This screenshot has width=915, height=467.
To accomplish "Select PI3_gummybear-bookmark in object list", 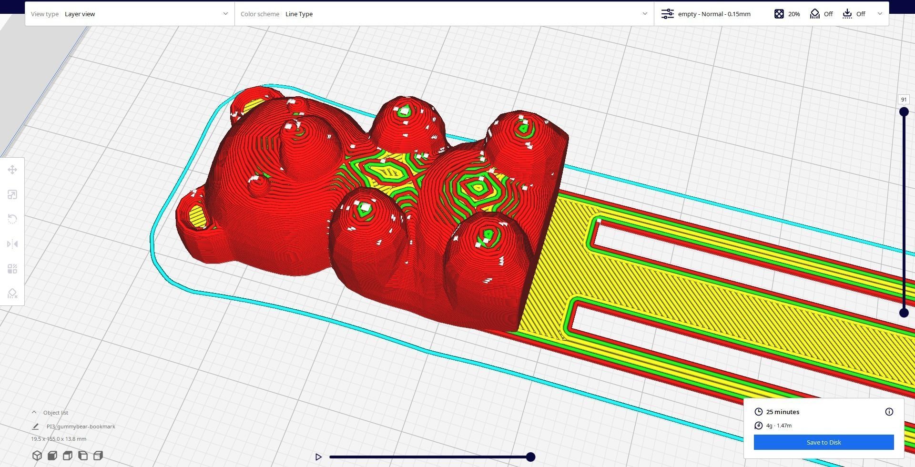I will (x=81, y=426).
